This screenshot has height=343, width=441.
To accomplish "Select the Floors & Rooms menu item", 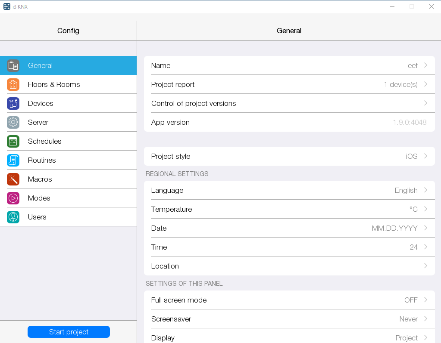I will coord(54,84).
